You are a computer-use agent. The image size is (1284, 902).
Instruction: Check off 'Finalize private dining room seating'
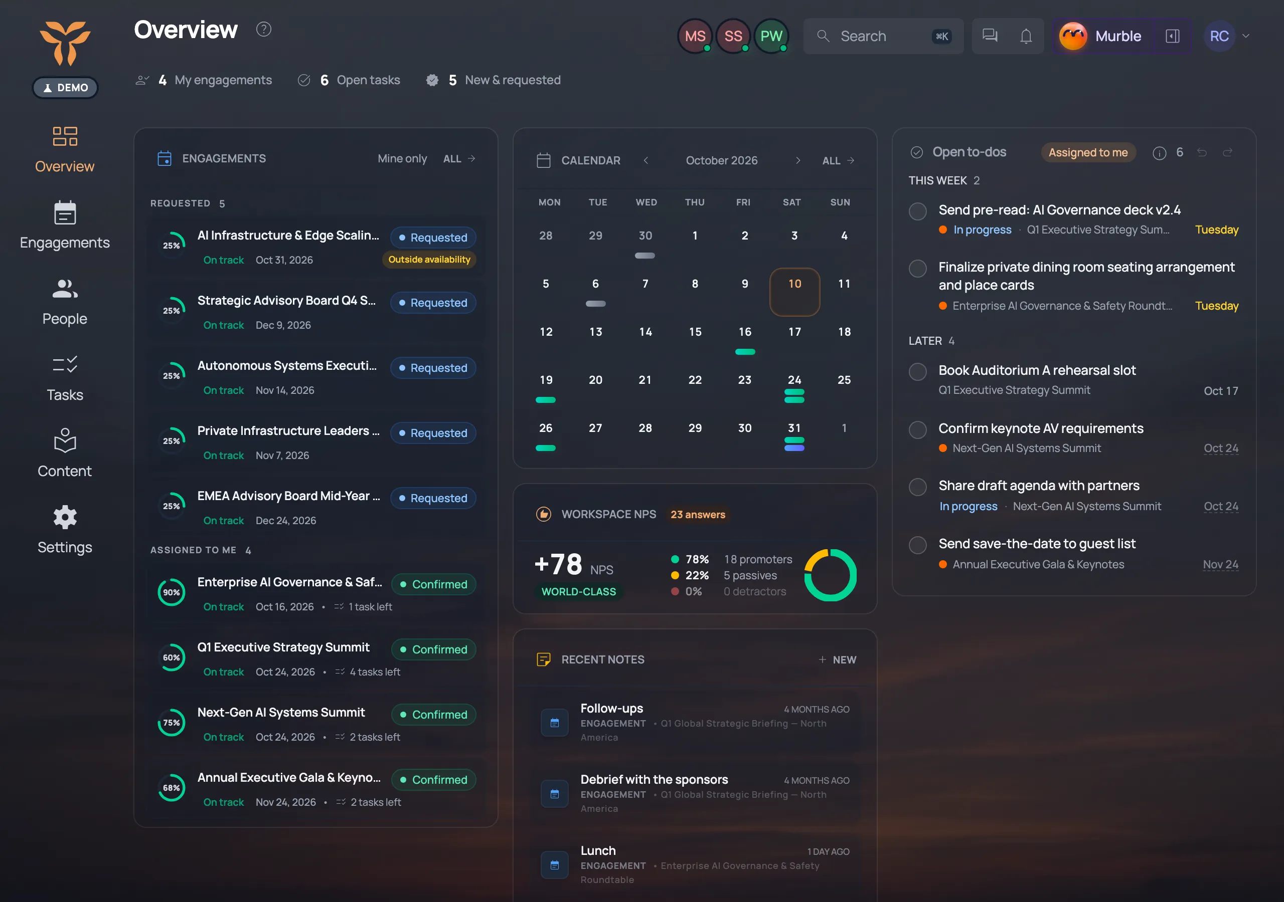918,268
